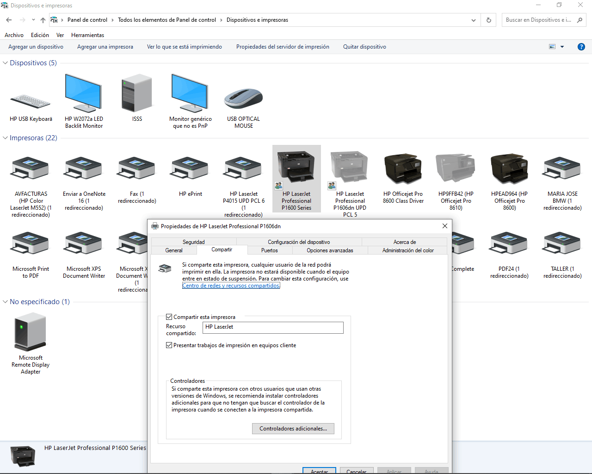Refresh the Dispositivos e impresoras view
This screenshot has height=474, width=592.
[x=488, y=20]
